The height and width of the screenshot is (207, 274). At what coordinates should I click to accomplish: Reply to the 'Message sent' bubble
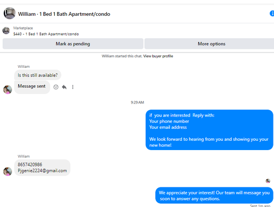point(64,87)
